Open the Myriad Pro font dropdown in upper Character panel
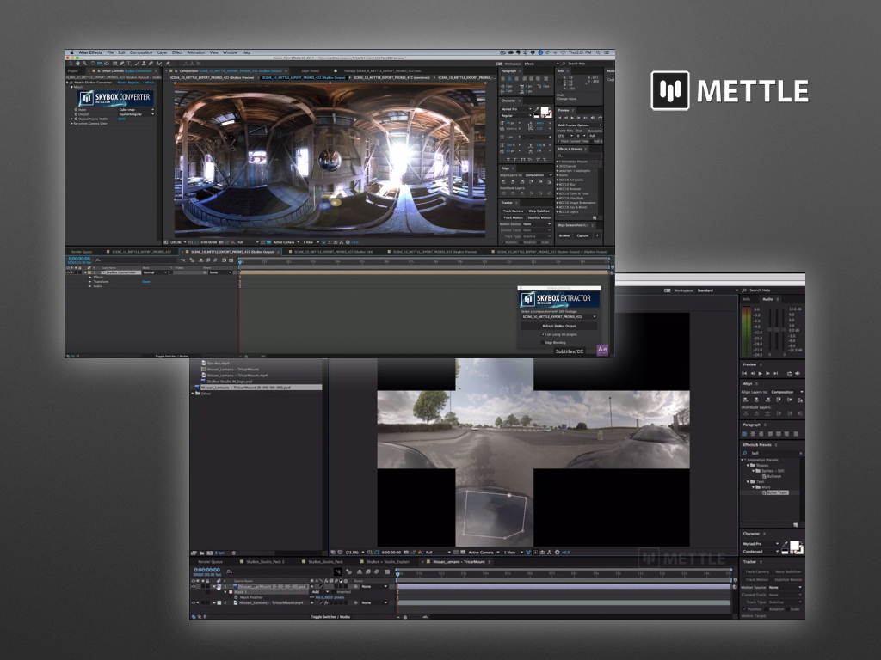The width and height of the screenshot is (881, 660). pyautogui.click(x=515, y=109)
